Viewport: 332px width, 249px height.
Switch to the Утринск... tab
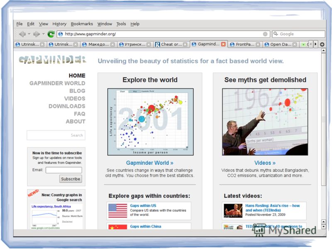click(135, 44)
